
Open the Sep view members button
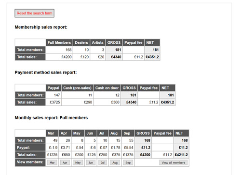[x=128, y=162]
